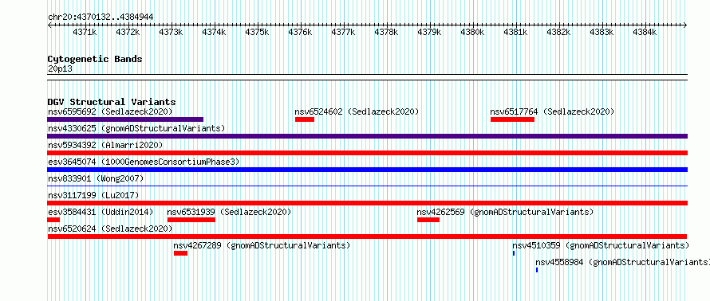Click the red bar under nsv6517764

pyautogui.click(x=513, y=119)
